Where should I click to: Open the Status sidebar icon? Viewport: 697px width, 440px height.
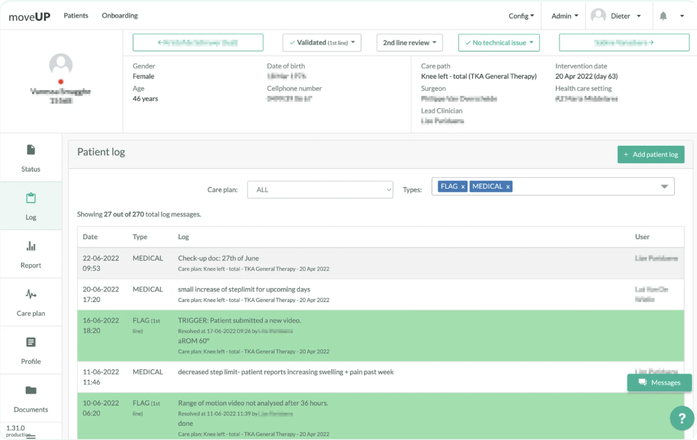pos(31,150)
